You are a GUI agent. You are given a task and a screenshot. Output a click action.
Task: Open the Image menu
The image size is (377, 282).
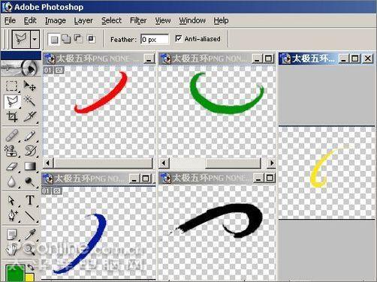click(56, 20)
